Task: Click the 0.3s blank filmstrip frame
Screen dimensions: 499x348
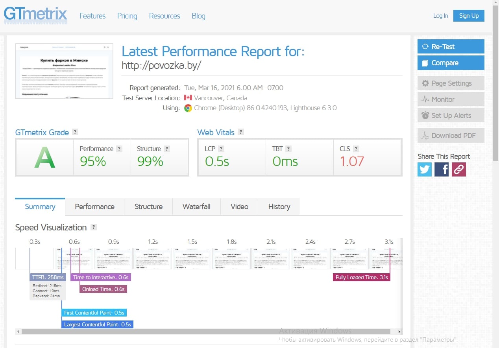Action: 35,258
